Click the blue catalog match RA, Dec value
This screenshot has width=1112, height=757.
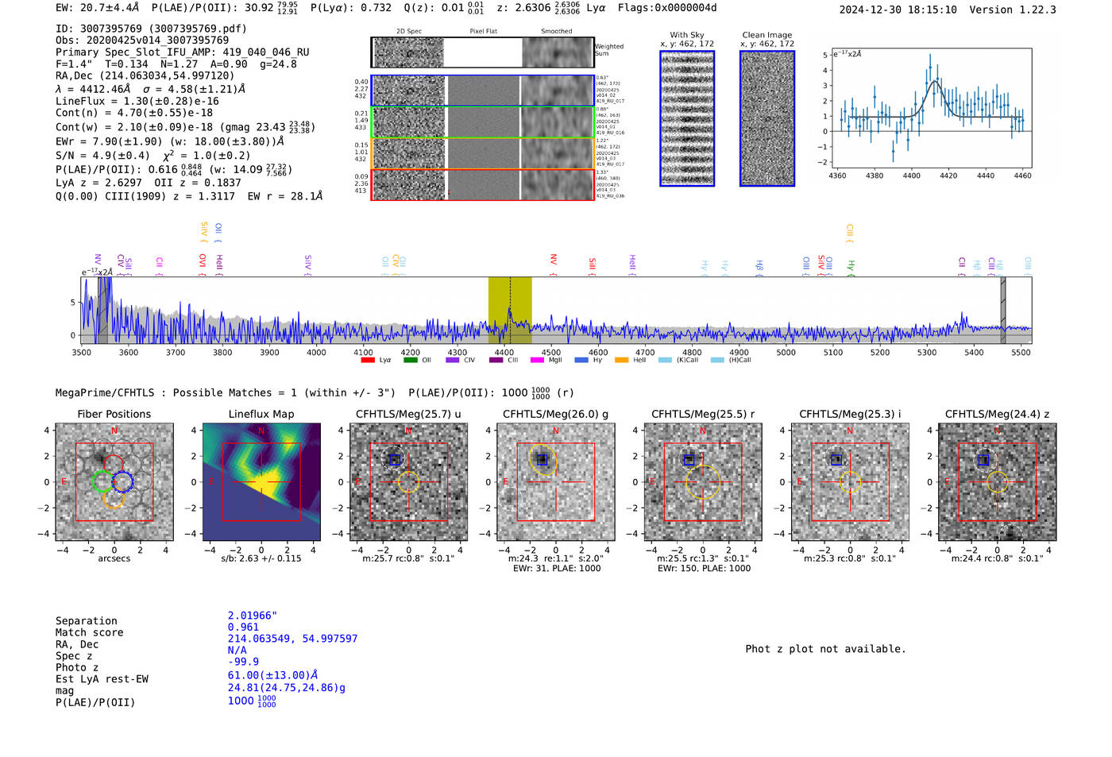tap(292, 639)
